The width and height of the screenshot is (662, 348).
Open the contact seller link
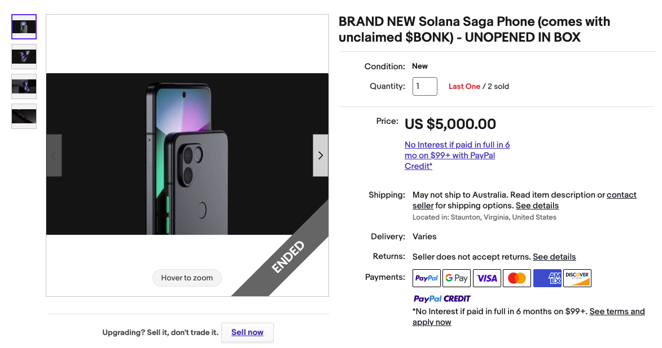coord(621,194)
